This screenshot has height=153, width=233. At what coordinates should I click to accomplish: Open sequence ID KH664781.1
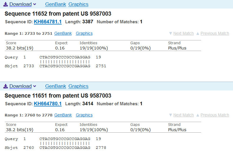pos(48,22)
